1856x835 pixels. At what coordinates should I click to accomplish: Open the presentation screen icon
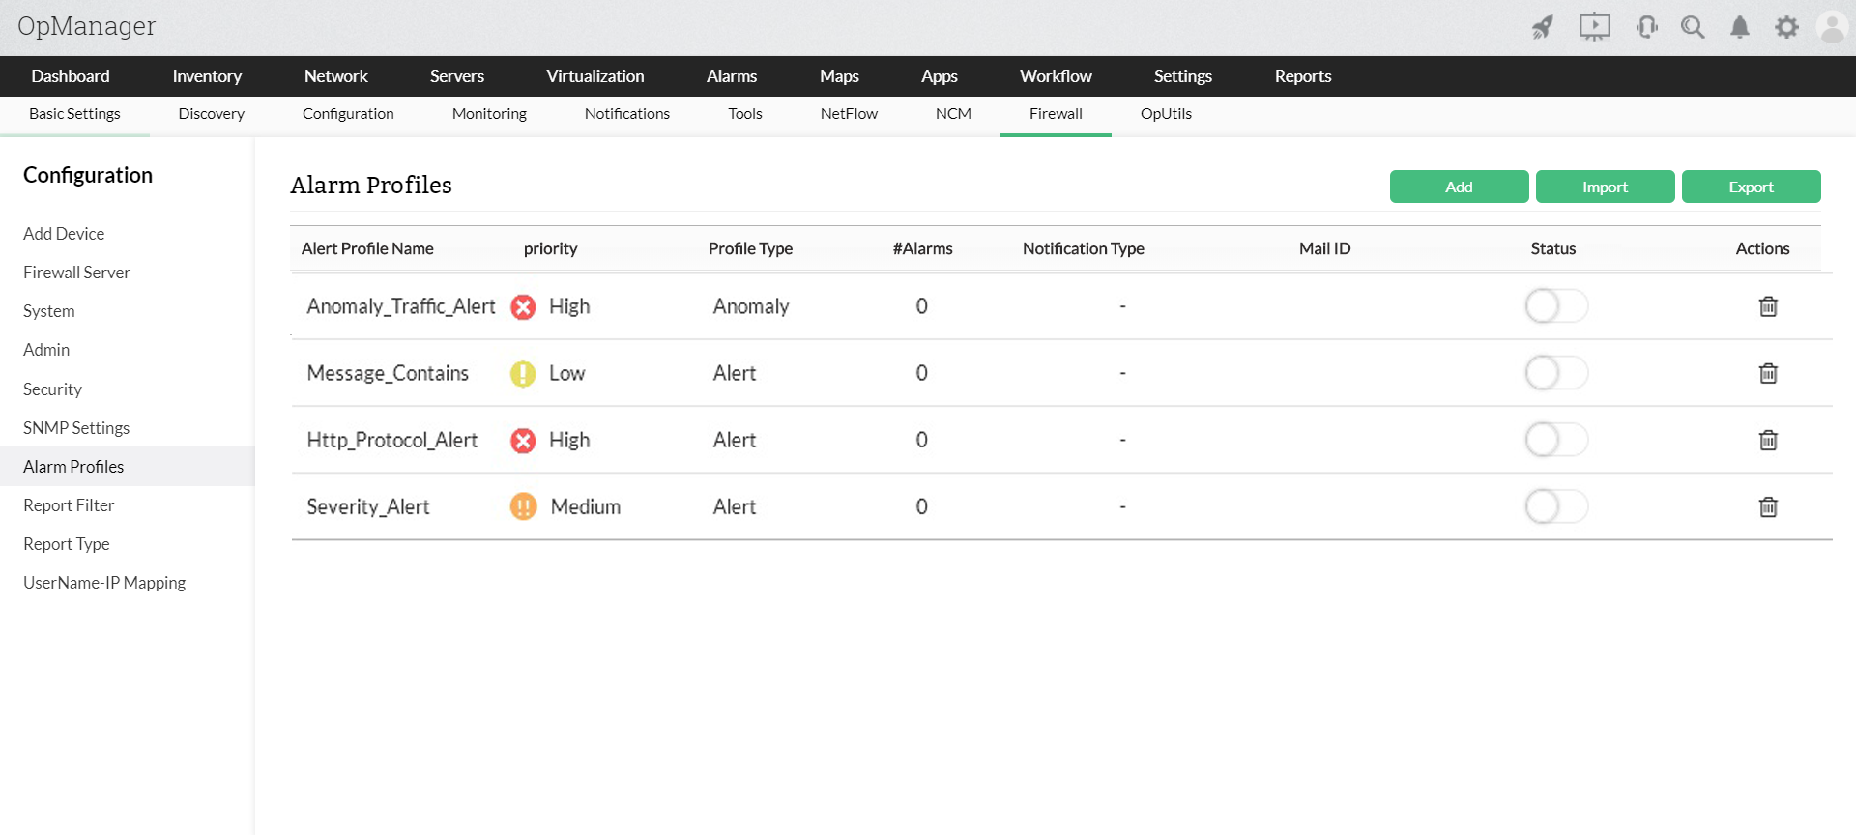pyautogui.click(x=1594, y=27)
